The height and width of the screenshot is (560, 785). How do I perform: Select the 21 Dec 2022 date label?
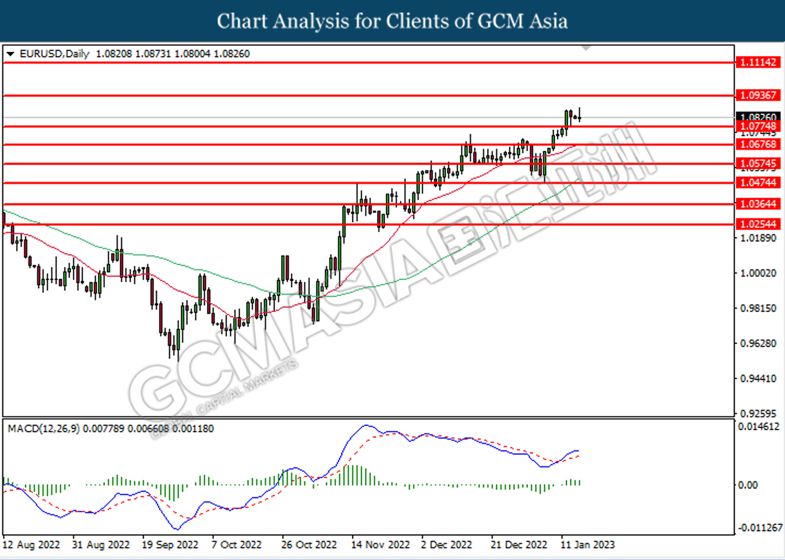click(x=519, y=545)
